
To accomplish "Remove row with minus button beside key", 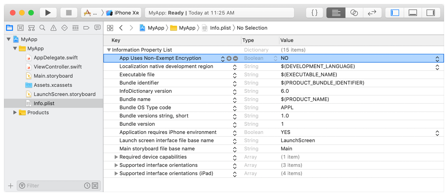I will point(236,58).
